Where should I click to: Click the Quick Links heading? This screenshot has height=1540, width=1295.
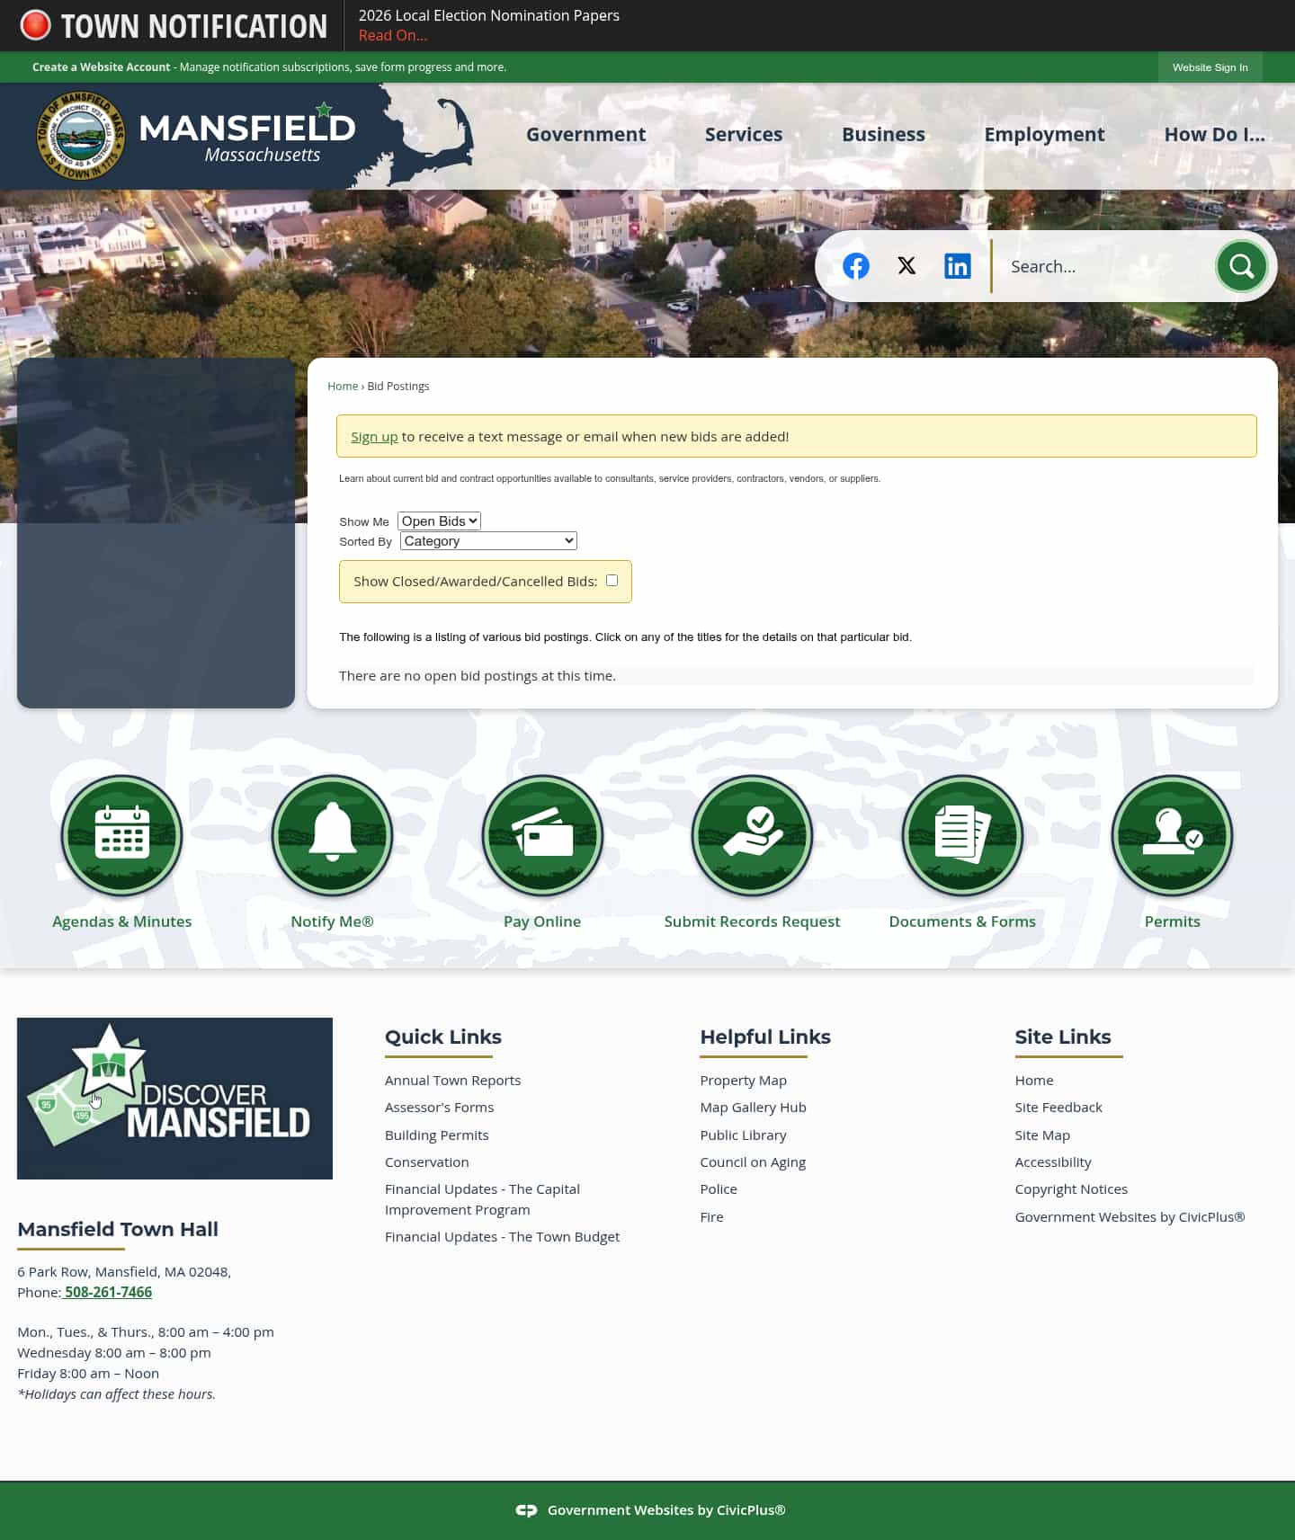[443, 1037]
